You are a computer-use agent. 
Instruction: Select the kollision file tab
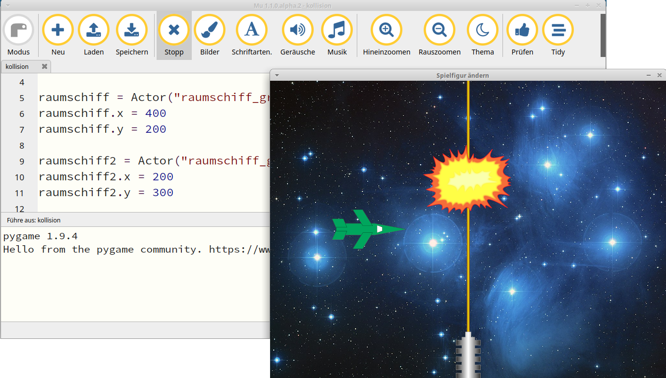tap(18, 66)
